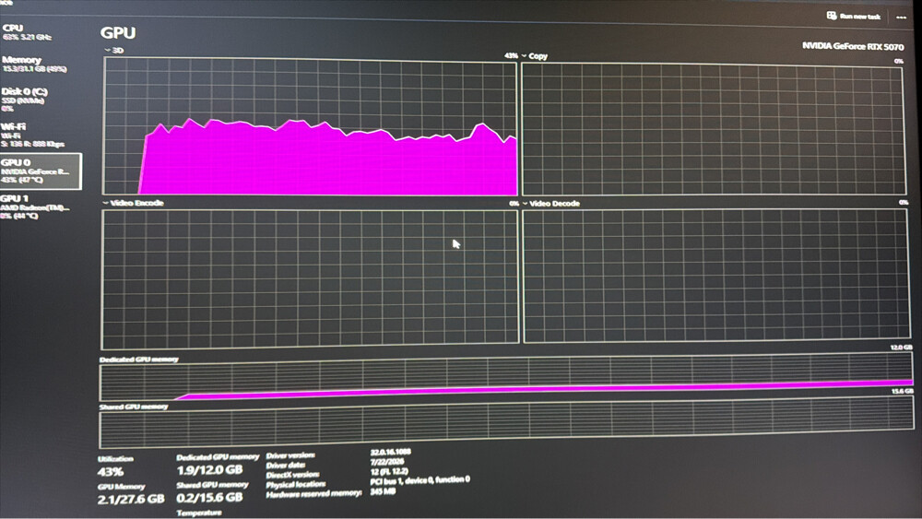Open the Video Encode engine dropdown

tap(105, 203)
